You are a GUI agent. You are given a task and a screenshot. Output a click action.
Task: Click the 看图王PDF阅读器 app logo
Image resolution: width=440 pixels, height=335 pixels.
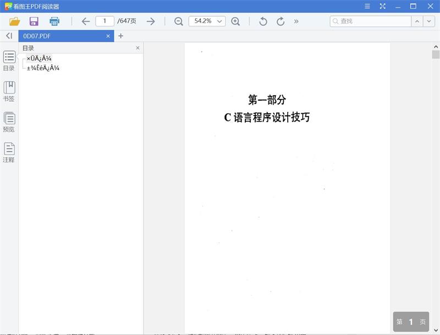pyautogui.click(x=8, y=6)
